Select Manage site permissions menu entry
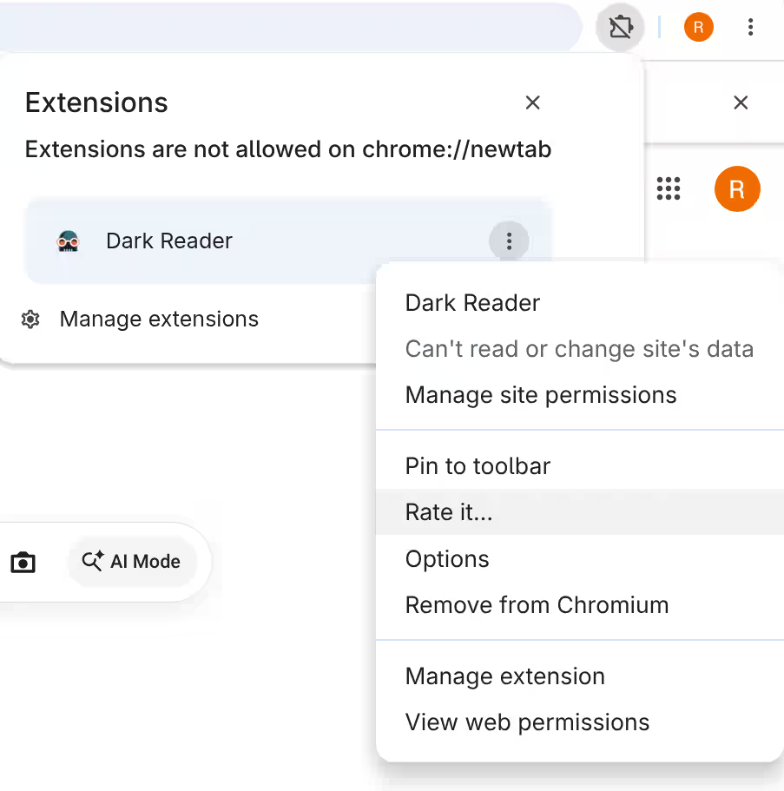This screenshot has height=791, width=784. (x=580, y=395)
